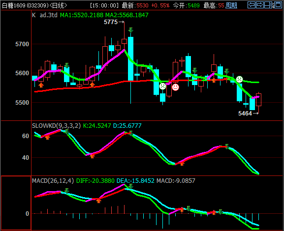Image resolution: width=284 pixels, height=231 pixels.
Task: Click the K ad.3td chart label
Action: [45, 15]
